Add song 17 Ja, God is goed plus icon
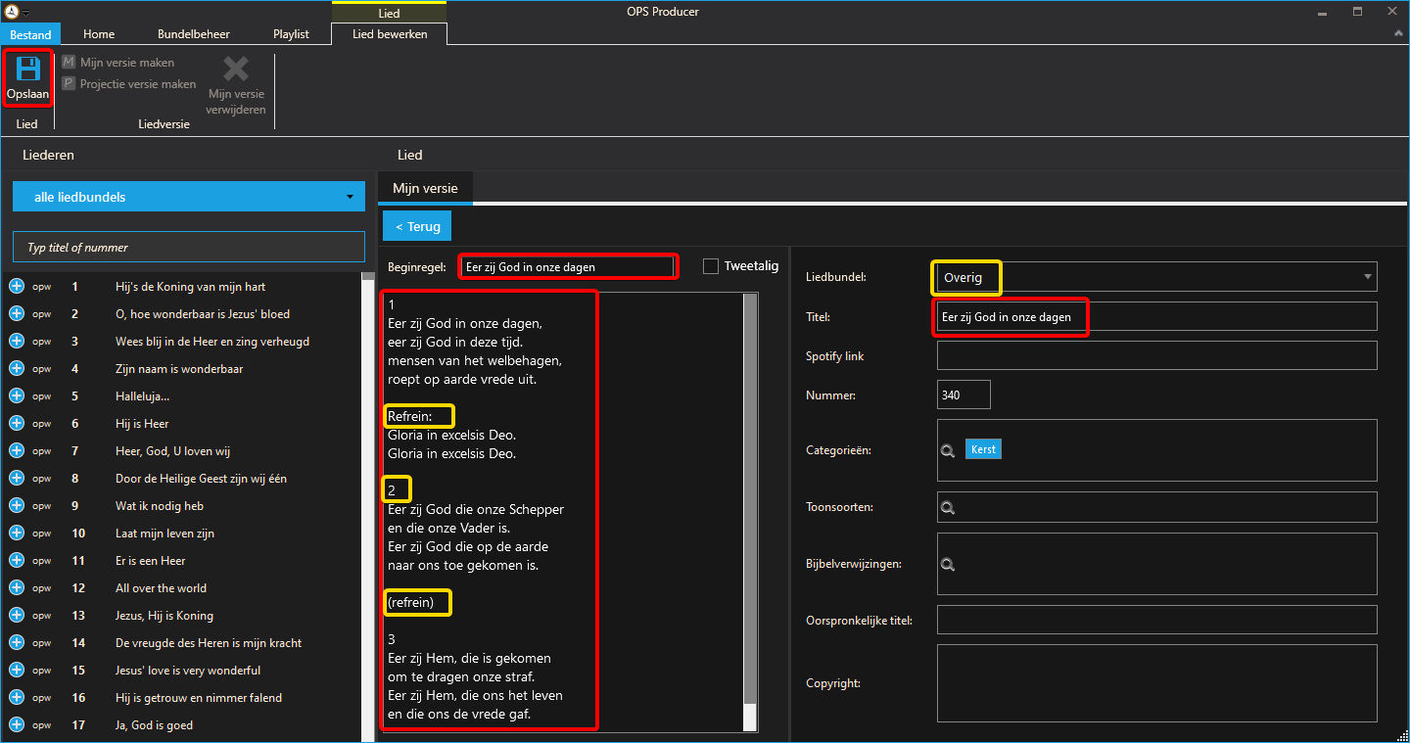This screenshot has width=1410, height=743. click(17, 725)
